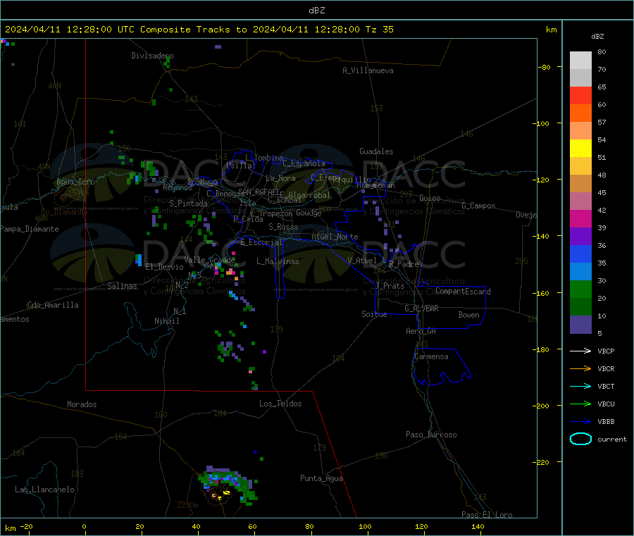Viewport: 634px width, 536px height.
Task: Click the cyan 'current' ellipse legend icon
Action: tap(580, 439)
